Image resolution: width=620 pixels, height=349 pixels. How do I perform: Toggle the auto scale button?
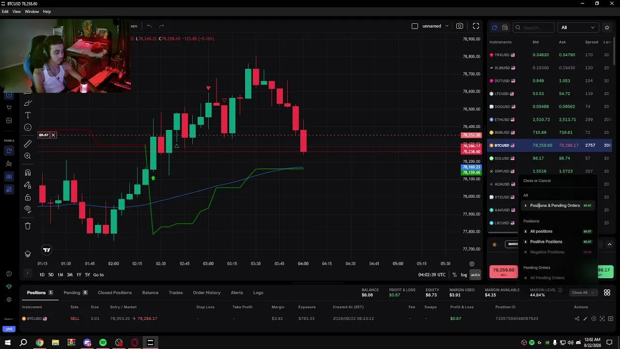click(x=475, y=275)
